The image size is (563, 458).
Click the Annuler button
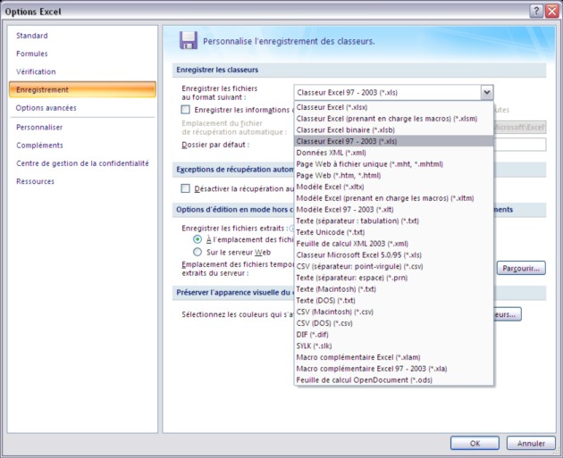pyautogui.click(x=531, y=443)
